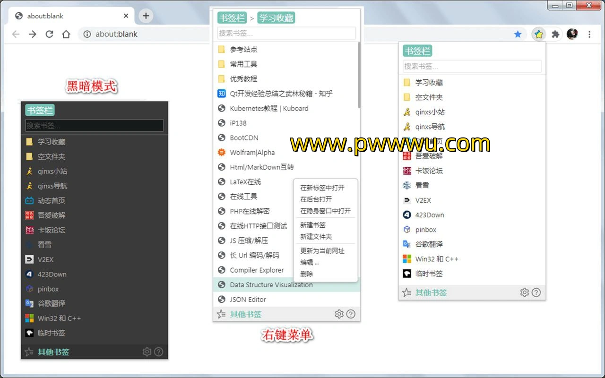Open settings gear in middle bookmark panel

(x=339, y=314)
